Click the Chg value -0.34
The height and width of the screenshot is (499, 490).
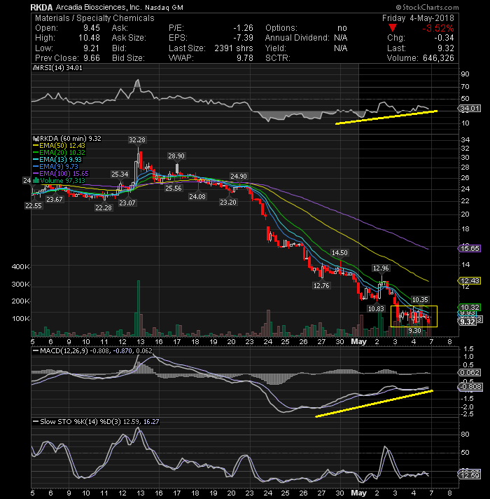click(444, 38)
